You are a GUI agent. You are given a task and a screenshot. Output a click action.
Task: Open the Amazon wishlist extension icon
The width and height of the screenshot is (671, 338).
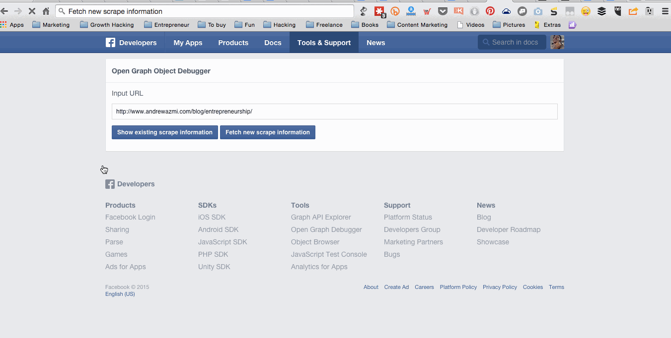(x=411, y=11)
